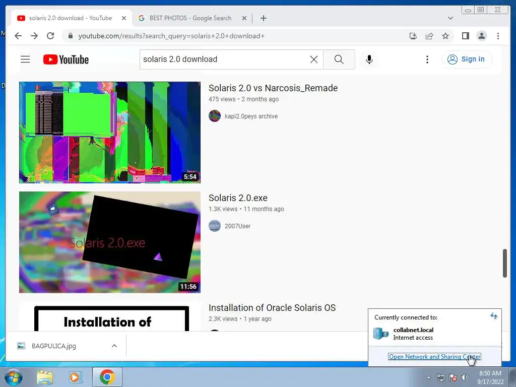Open the Chrome three-dot menu
The width and height of the screenshot is (516, 387).
(x=498, y=36)
